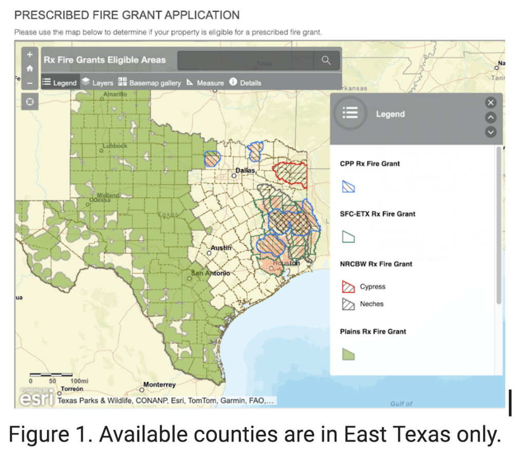This screenshot has width=526, height=462.
Task: Open Details from the toolbar
Action: pyautogui.click(x=246, y=82)
